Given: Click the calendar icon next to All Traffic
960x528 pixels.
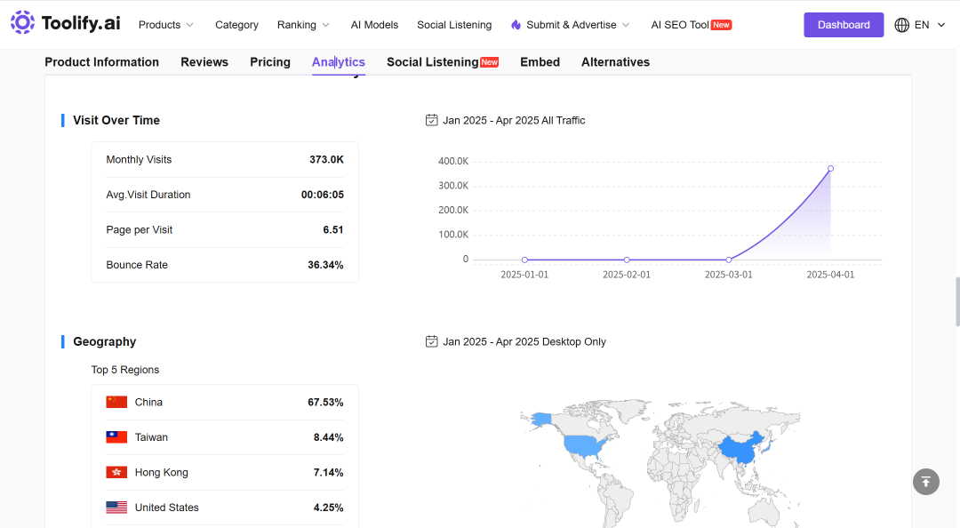Looking at the screenshot, I should (x=432, y=120).
